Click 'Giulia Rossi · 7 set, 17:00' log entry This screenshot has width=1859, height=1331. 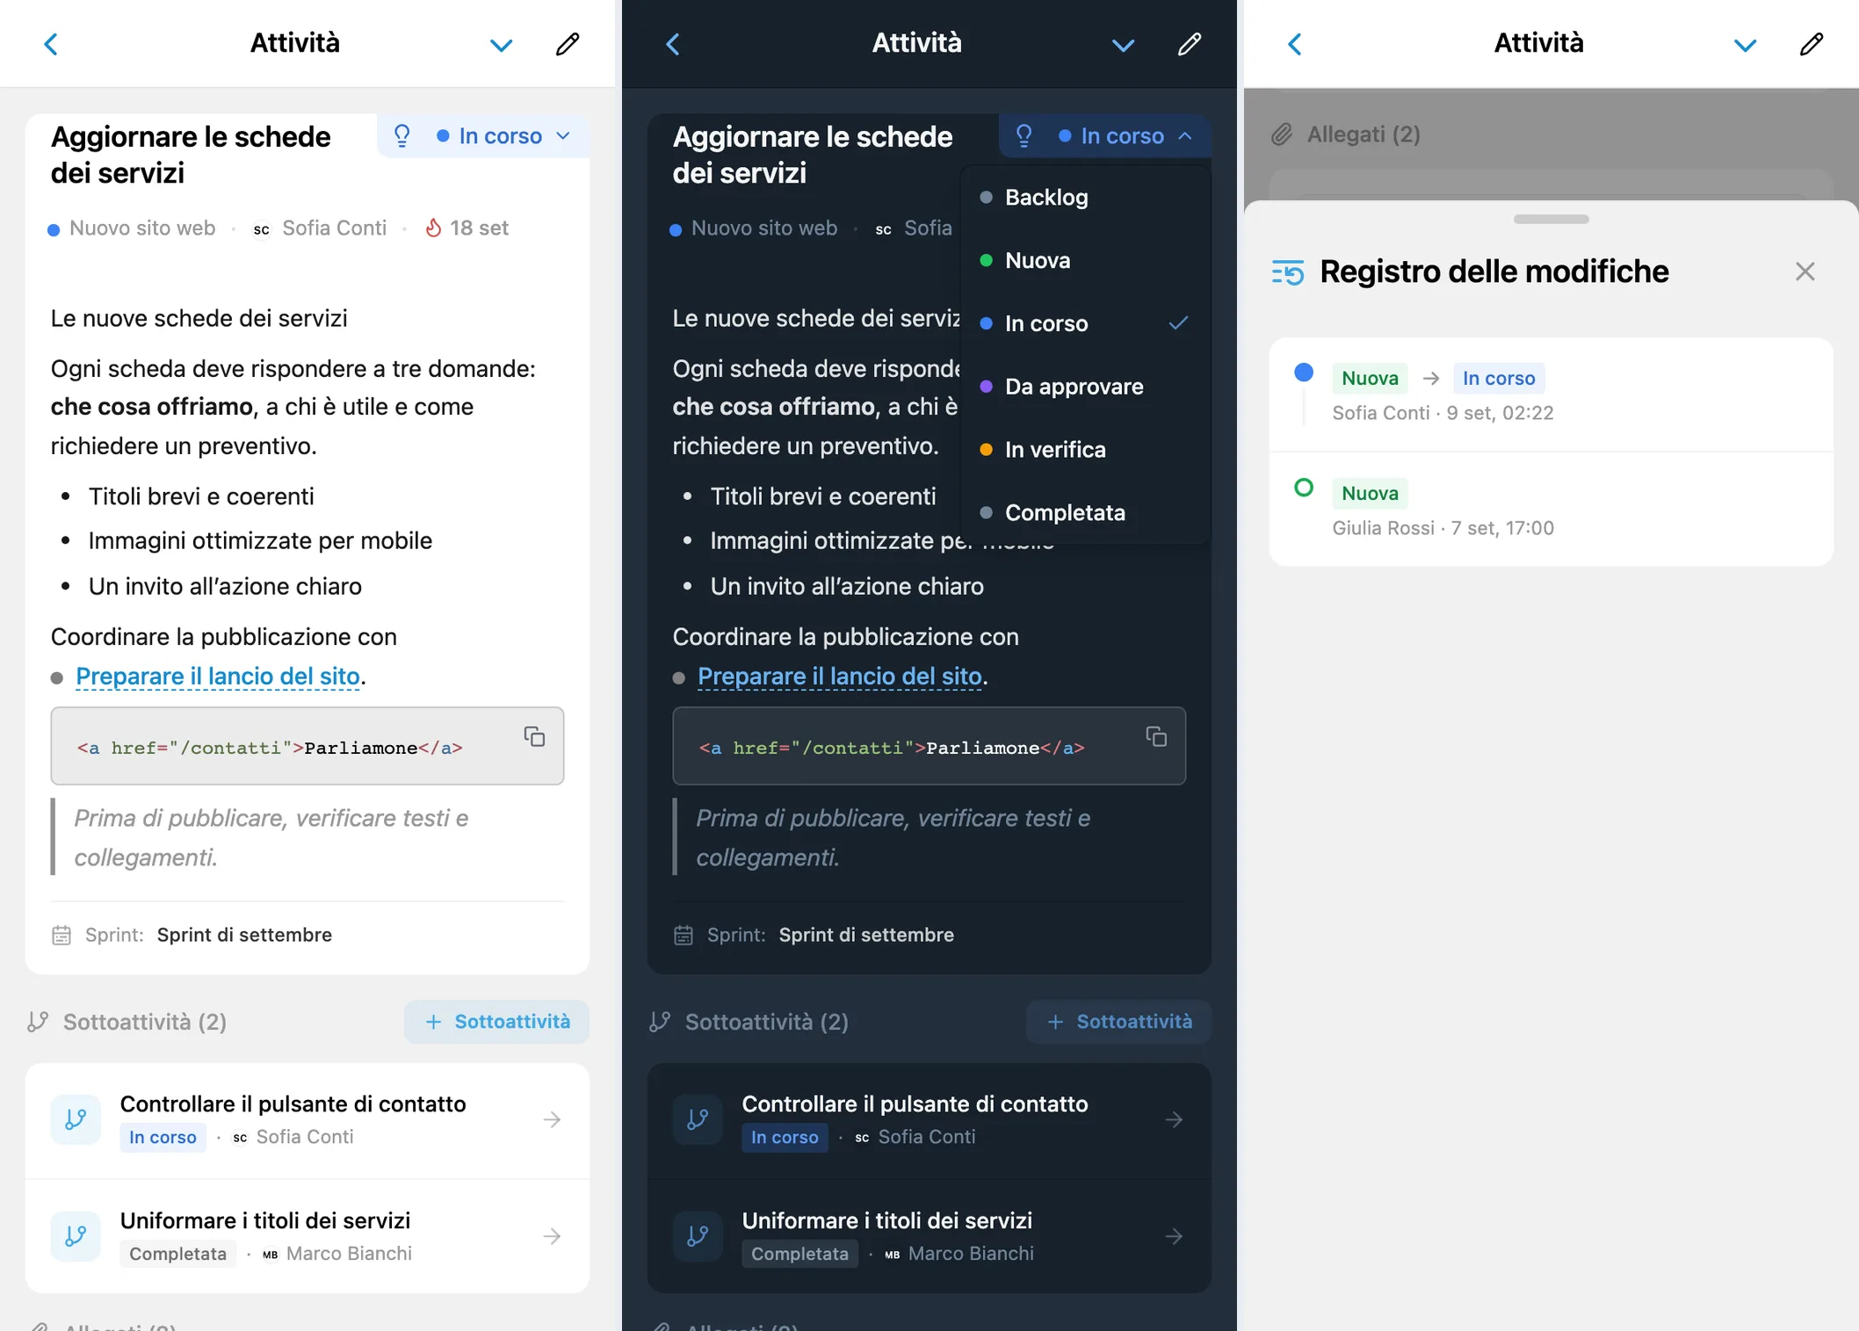[x=1443, y=528]
